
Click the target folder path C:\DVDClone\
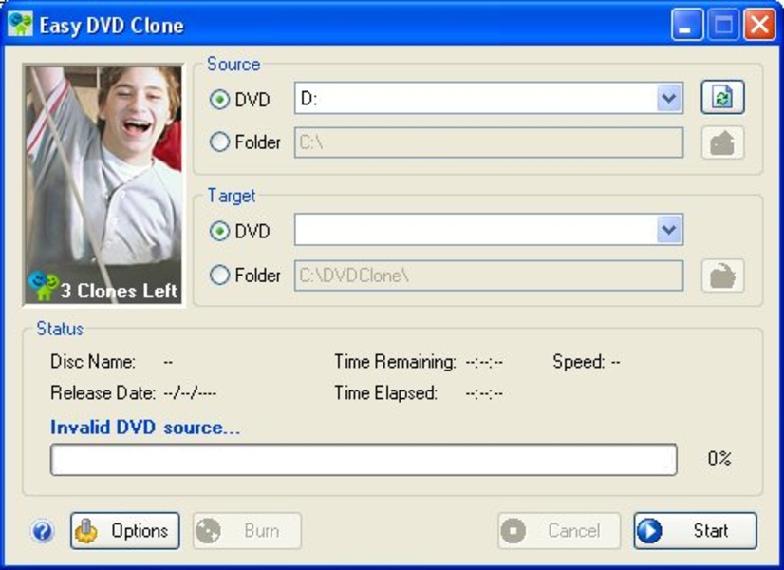pyautogui.click(x=489, y=275)
